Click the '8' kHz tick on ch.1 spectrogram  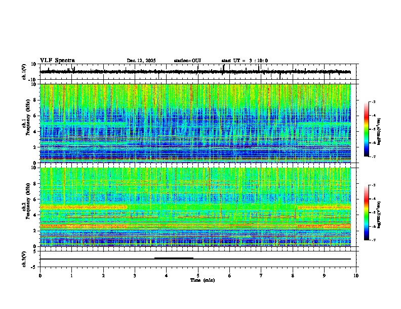[x=35, y=100]
